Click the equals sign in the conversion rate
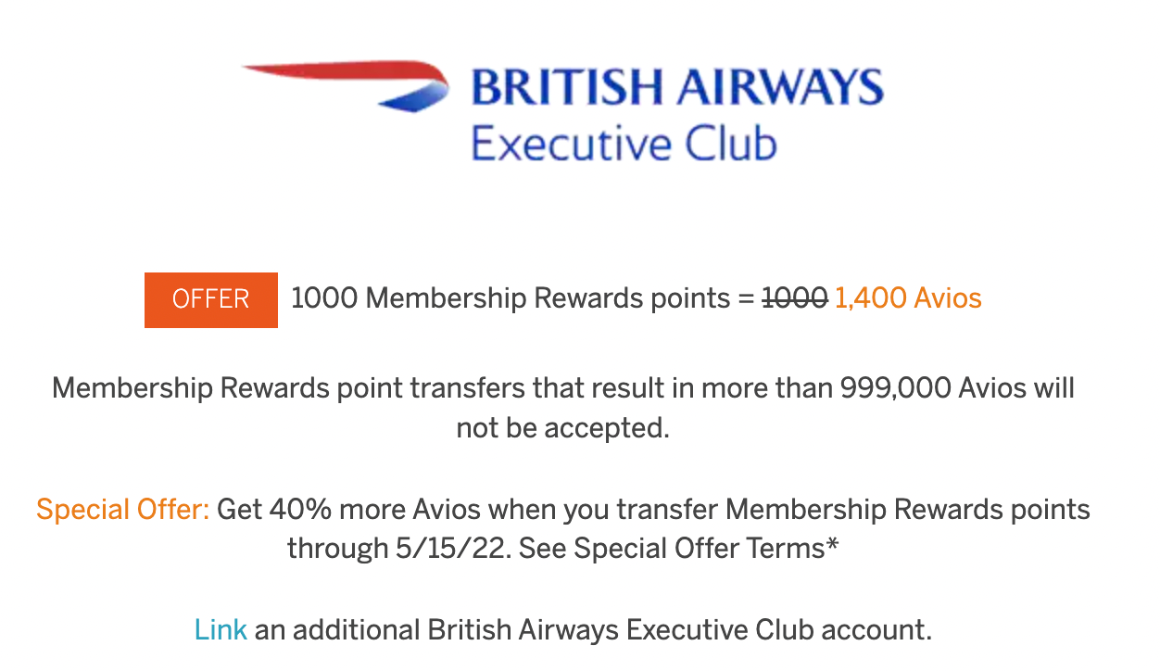Screen dimensions: 1160x671 (x=746, y=299)
